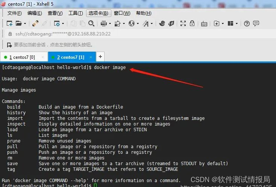This screenshot has height=187, width=276.
Task: Toggle the full screen icon
Action: [183, 23]
